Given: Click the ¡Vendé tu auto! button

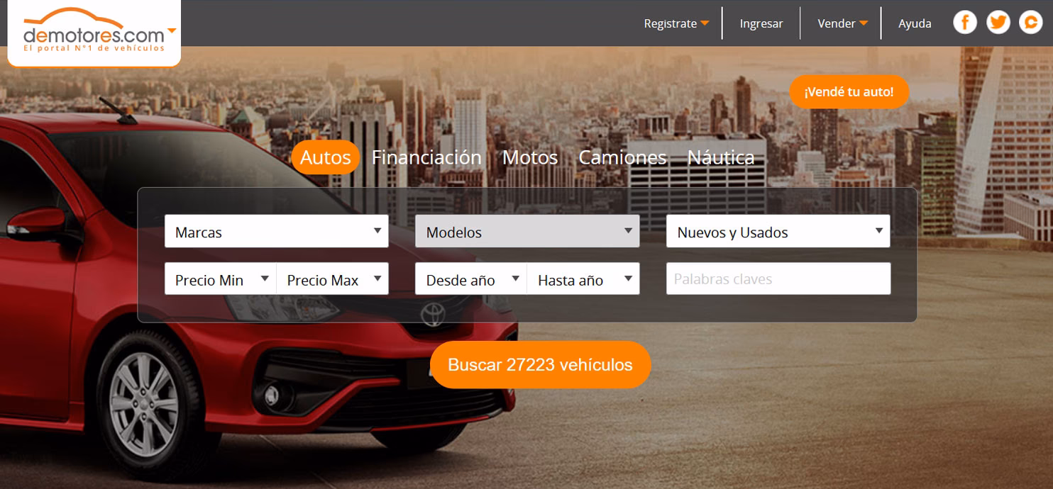Looking at the screenshot, I should [x=849, y=91].
